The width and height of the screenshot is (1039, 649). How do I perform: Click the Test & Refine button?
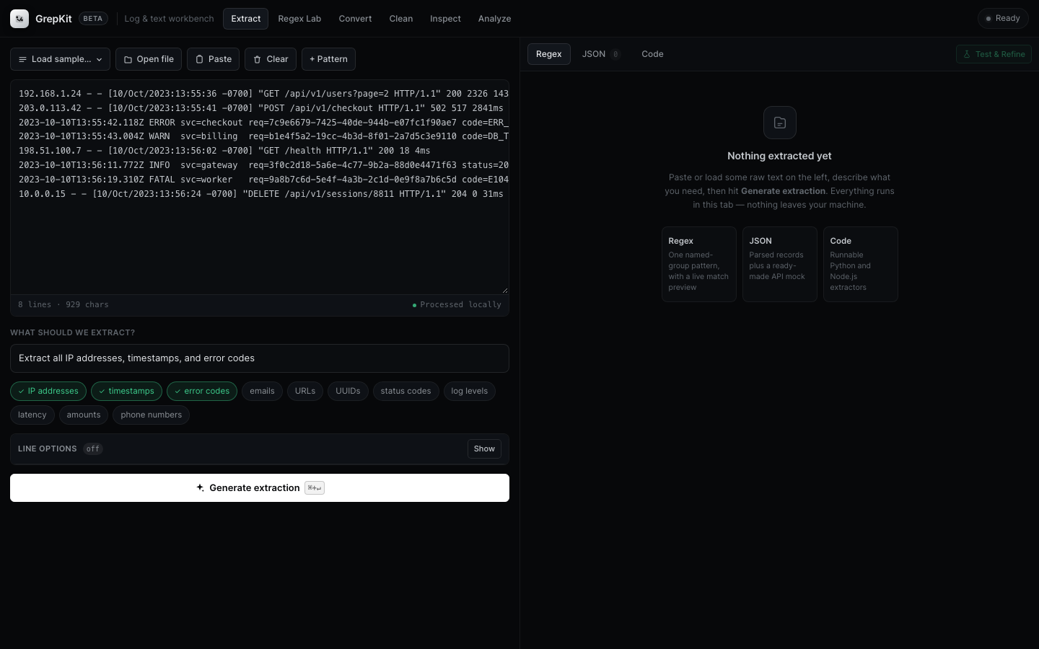pyautogui.click(x=994, y=54)
